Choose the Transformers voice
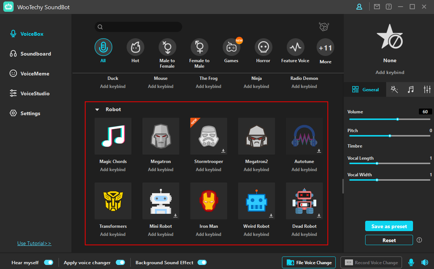Screen dimensions: 434x269 [113, 201]
